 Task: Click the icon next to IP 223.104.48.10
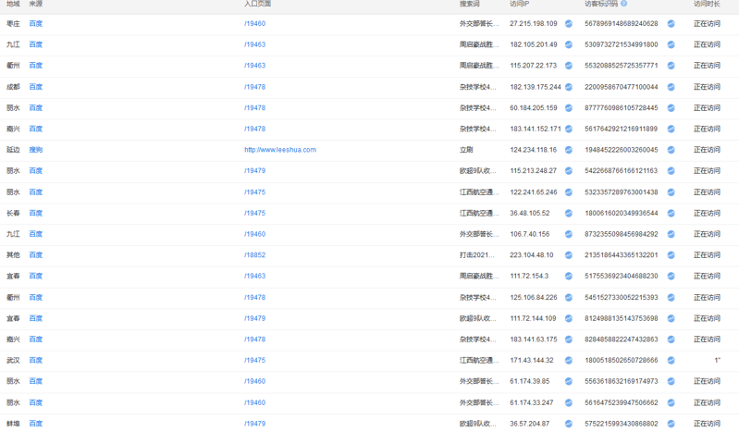[x=569, y=255]
